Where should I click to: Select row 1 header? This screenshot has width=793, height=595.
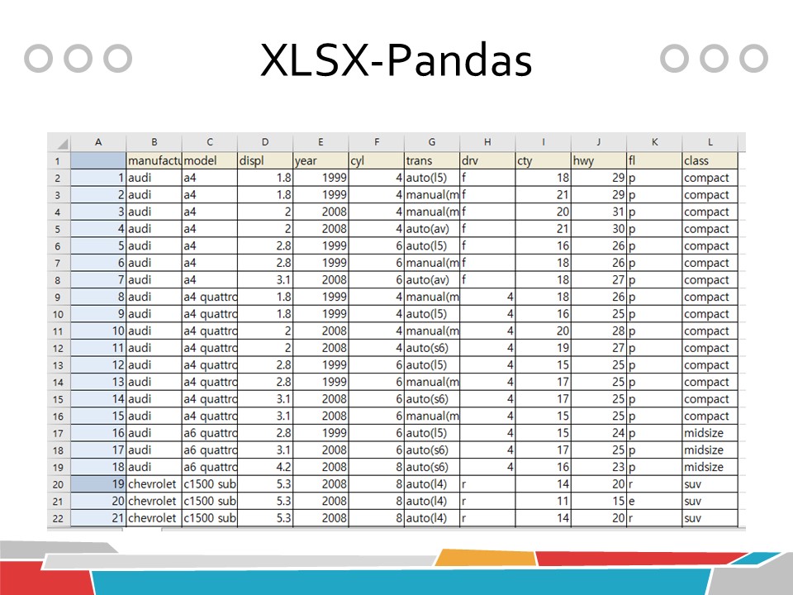pyautogui.click(x=59, y=161)
